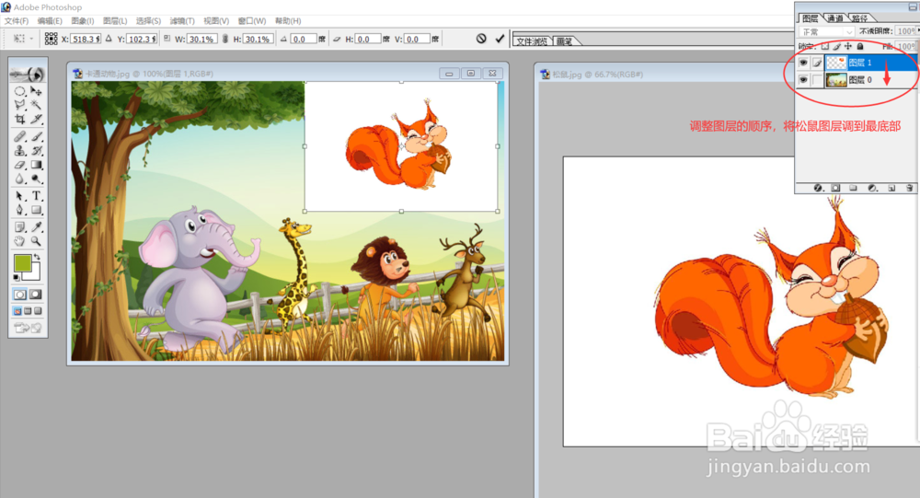
Task: Select the Zoom tool
Action: [37, 241]
